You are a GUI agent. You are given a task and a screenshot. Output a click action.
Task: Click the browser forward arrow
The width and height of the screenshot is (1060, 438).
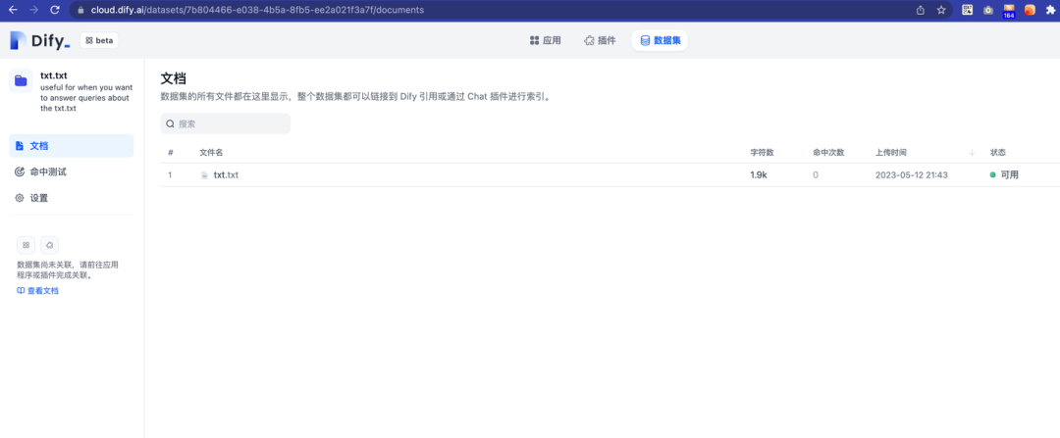(33, 10)
